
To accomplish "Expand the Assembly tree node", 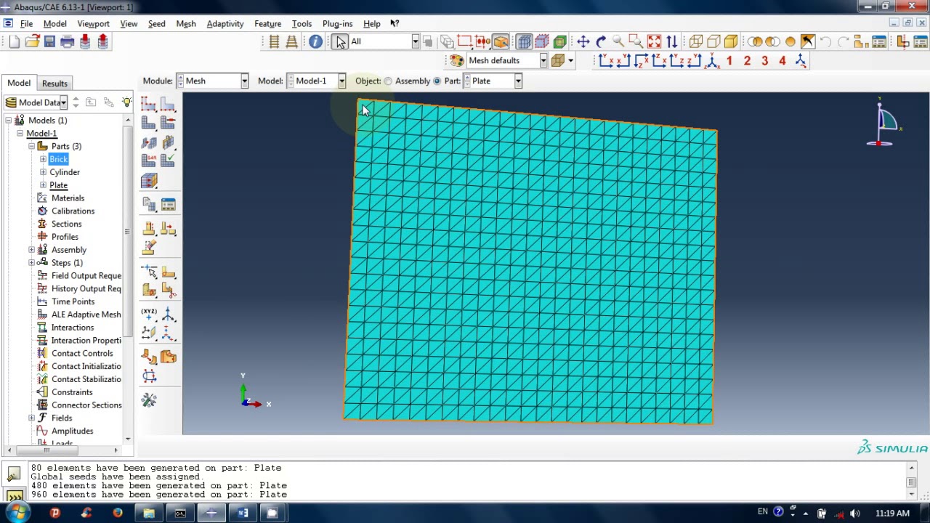I will tap(31, 250).
